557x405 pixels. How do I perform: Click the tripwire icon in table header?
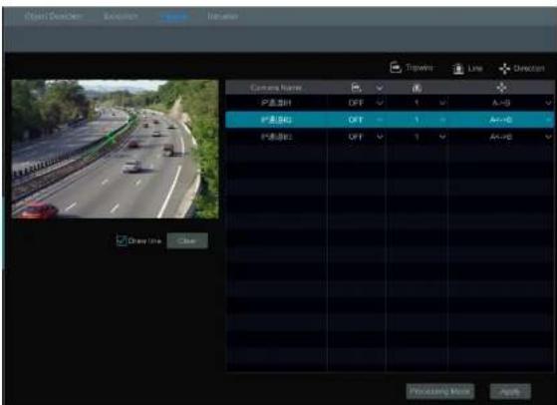(356, 88)
